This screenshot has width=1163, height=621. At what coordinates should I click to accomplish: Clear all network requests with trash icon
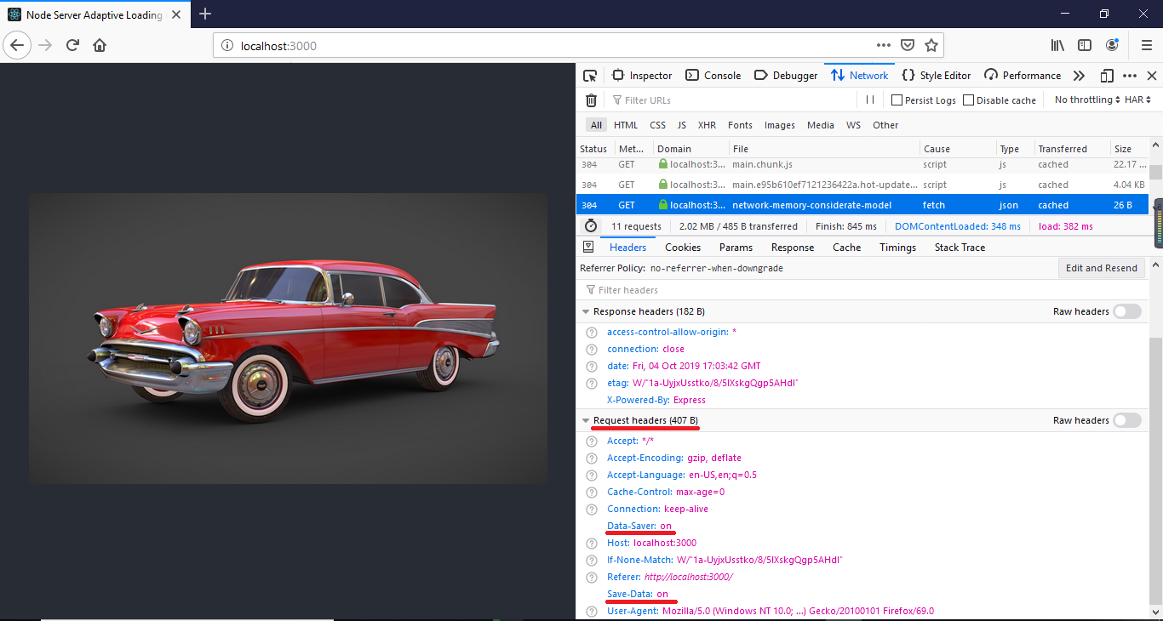(x=591, y=100)
